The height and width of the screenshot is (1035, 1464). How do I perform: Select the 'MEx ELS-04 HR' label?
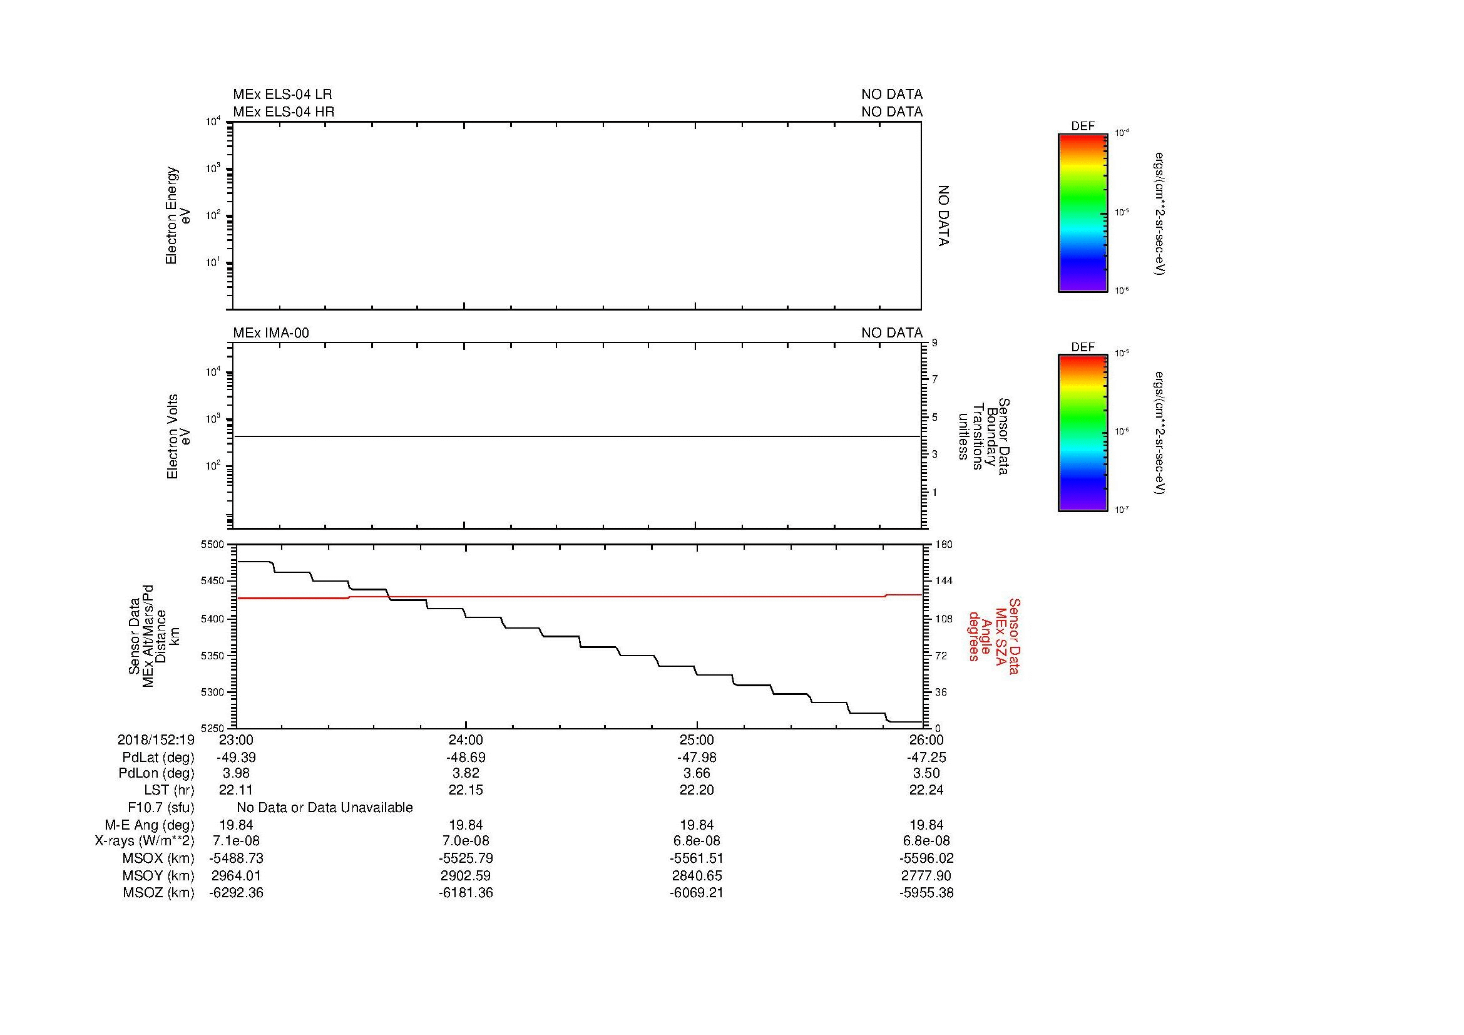pyautogui.click(x=284, y=111)
